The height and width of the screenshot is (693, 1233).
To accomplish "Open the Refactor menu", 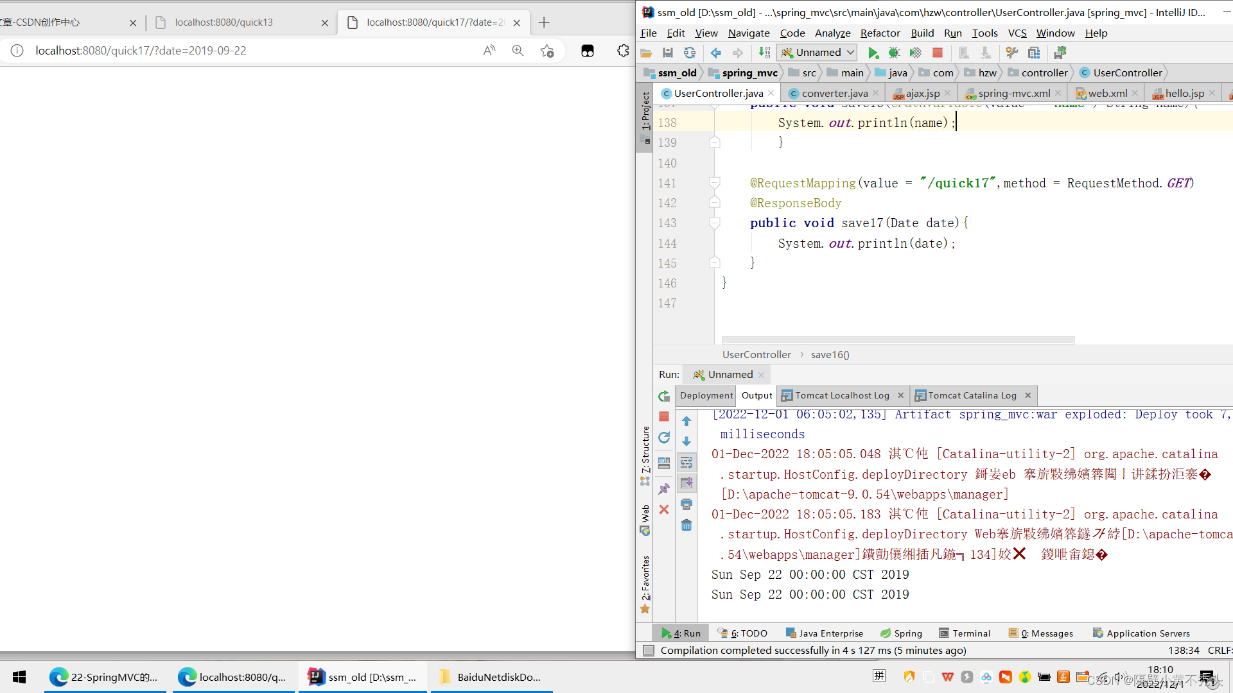I will coord(880,33).
